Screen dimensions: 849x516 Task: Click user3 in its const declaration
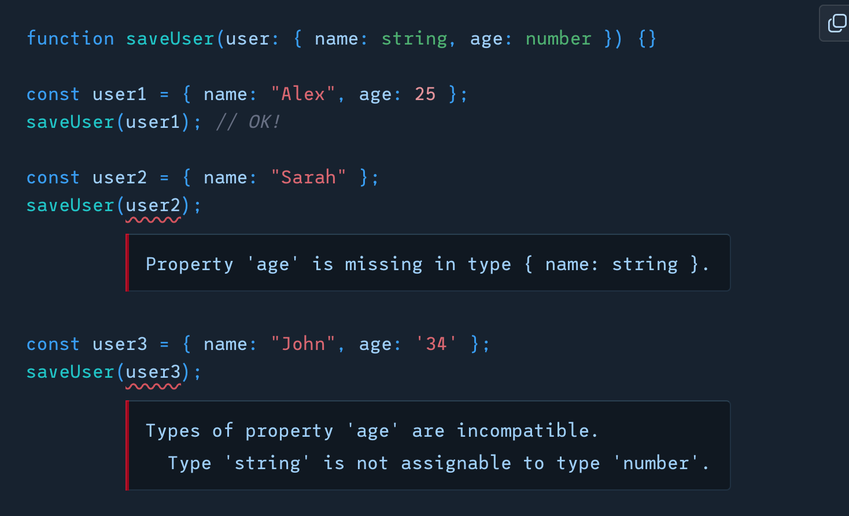coord(120,344)
